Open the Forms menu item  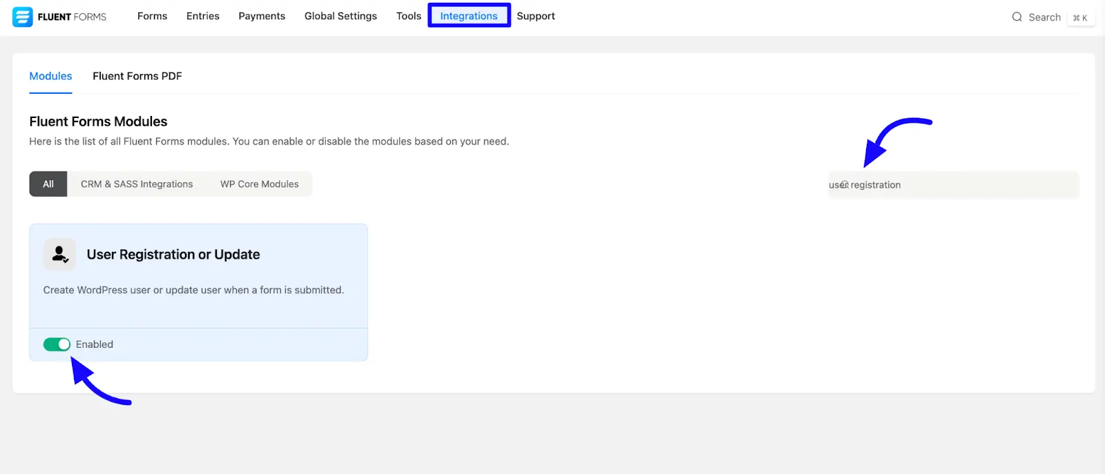point(152,16)
